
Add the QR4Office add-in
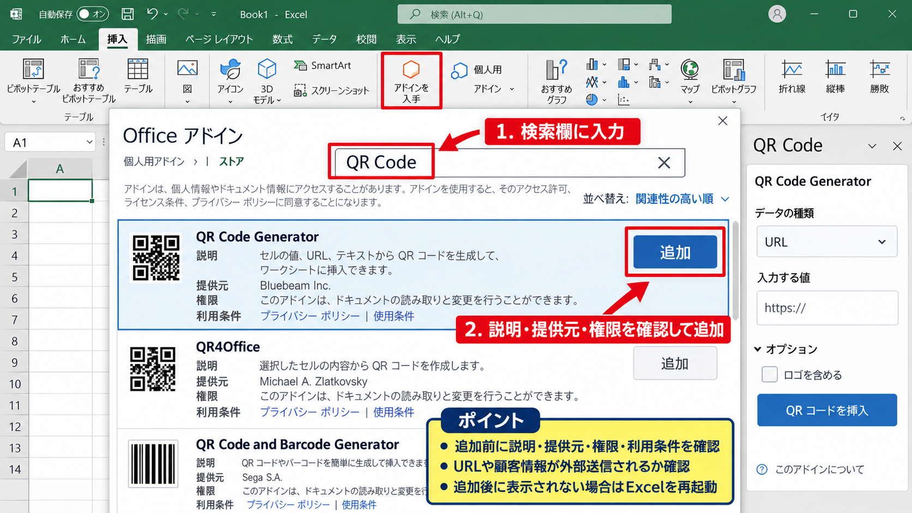(675, 363)
